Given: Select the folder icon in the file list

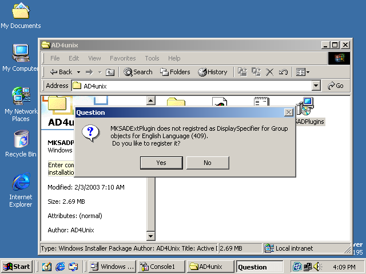Looking at the screenshot, I should tap(176, 102).
